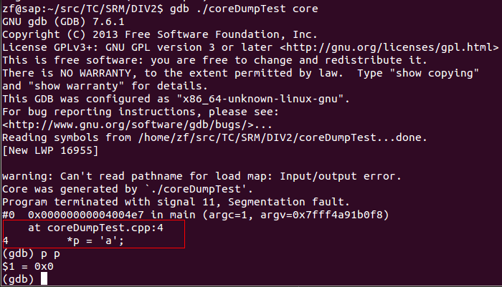Click the 'gdb ./coreDumpTest core' command text
Screen dimensions: 502x287
(x=244, y=9)
